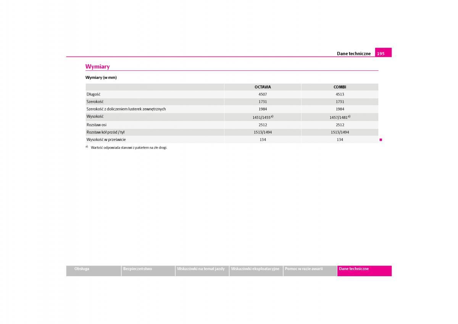The image size is (458, 324).
Task: Select the Octavia height value 1431/1455
Action: (x=263, y=117)
